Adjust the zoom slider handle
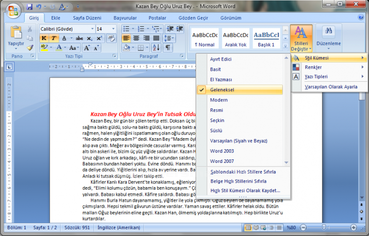 tap(324, 227)
